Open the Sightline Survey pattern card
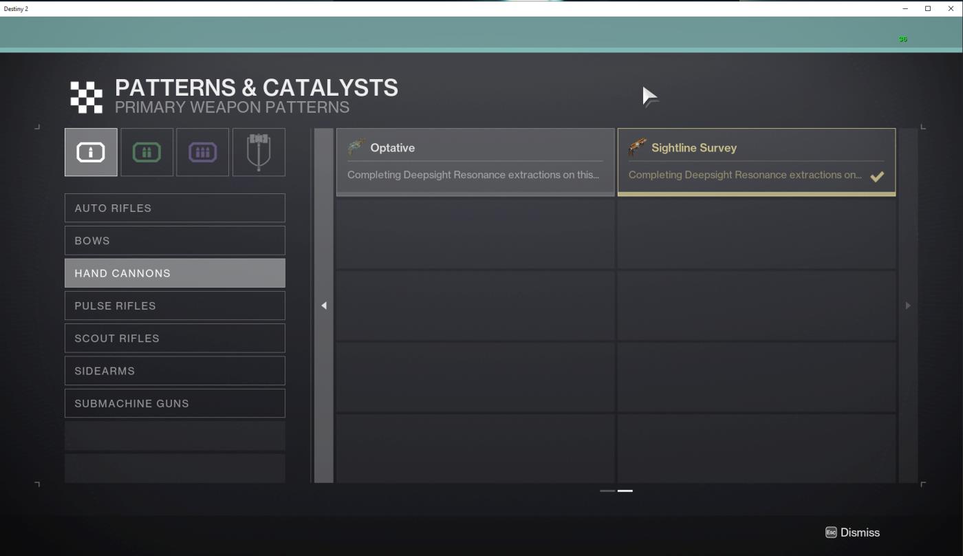The height and width of the screenshot is (556, 963). tap(757, 162)
